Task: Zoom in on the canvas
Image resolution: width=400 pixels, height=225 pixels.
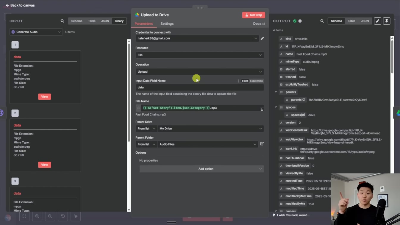Action: click(37, 216)
